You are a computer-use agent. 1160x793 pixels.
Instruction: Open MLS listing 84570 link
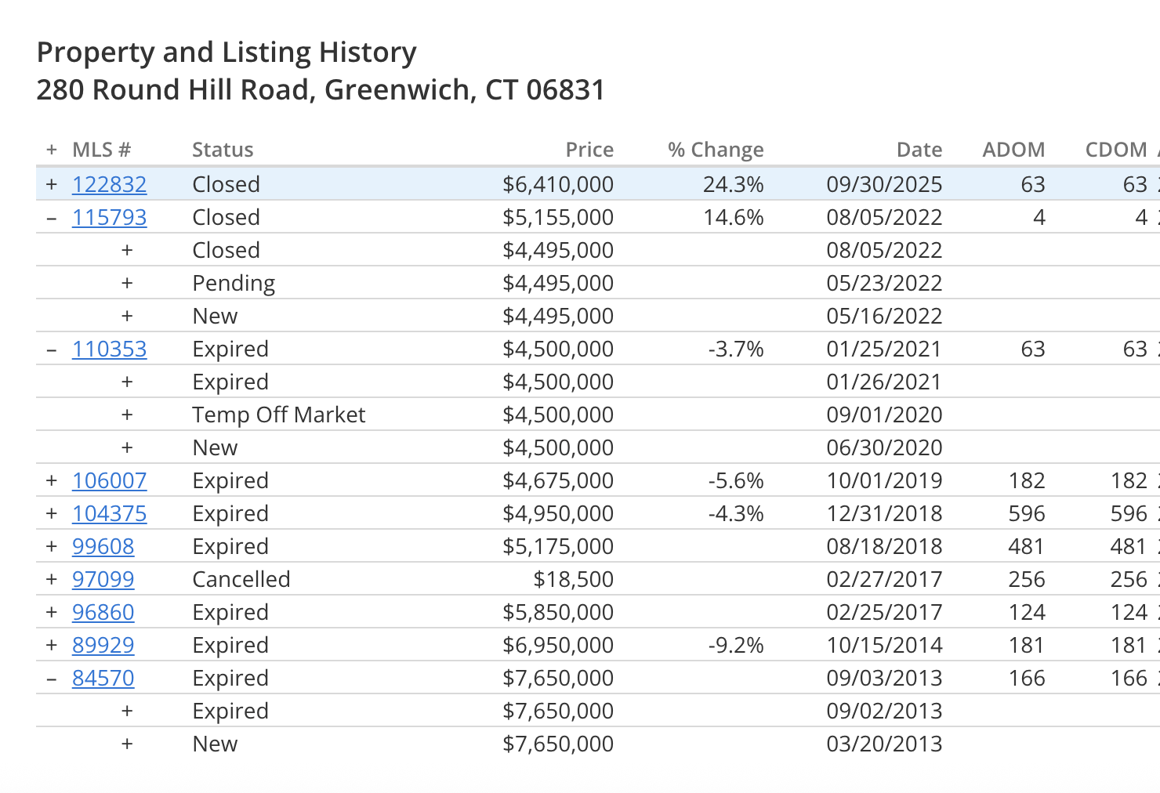pyautogui.click(x=103, y=678)
